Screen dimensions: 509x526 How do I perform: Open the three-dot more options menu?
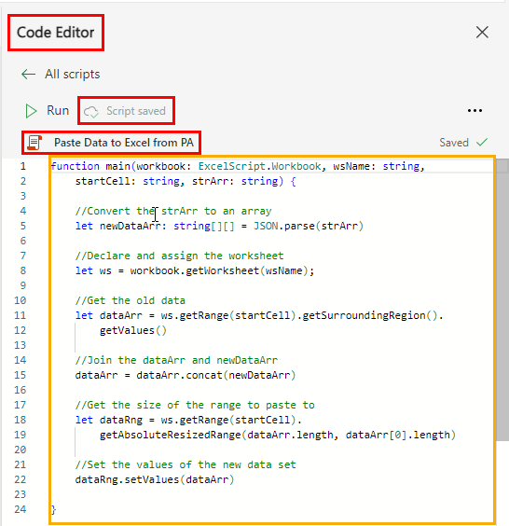[x=475, y=110]
